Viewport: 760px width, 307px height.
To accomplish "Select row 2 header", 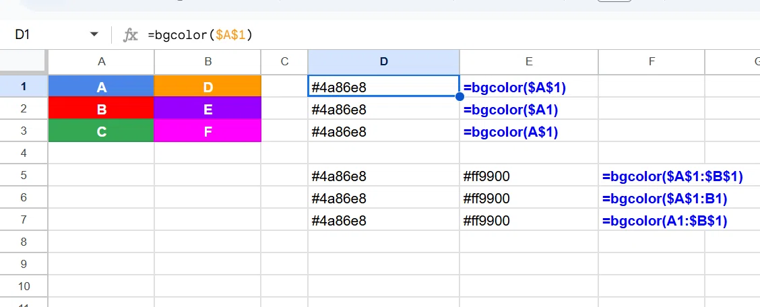I will [24, 108].
